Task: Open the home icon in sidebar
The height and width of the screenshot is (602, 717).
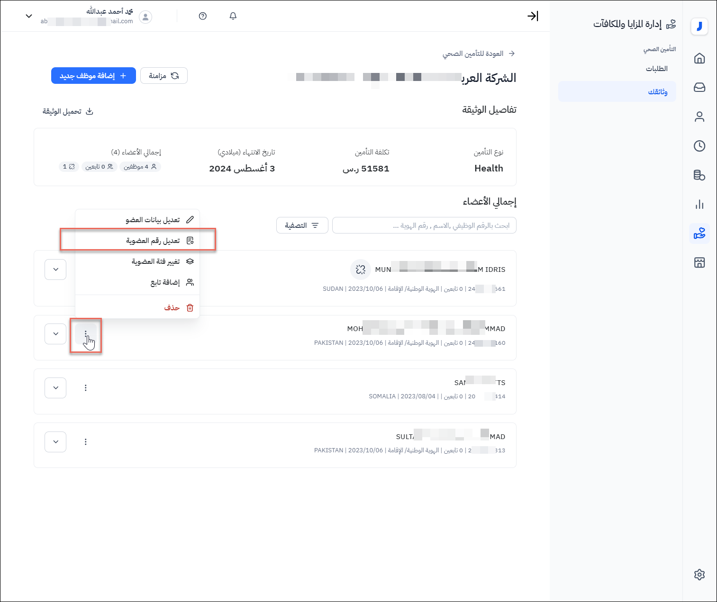Action: 699,58
